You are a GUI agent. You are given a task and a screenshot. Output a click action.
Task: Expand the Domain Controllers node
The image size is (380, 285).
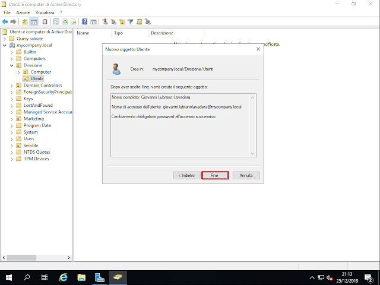coord(12,85)
